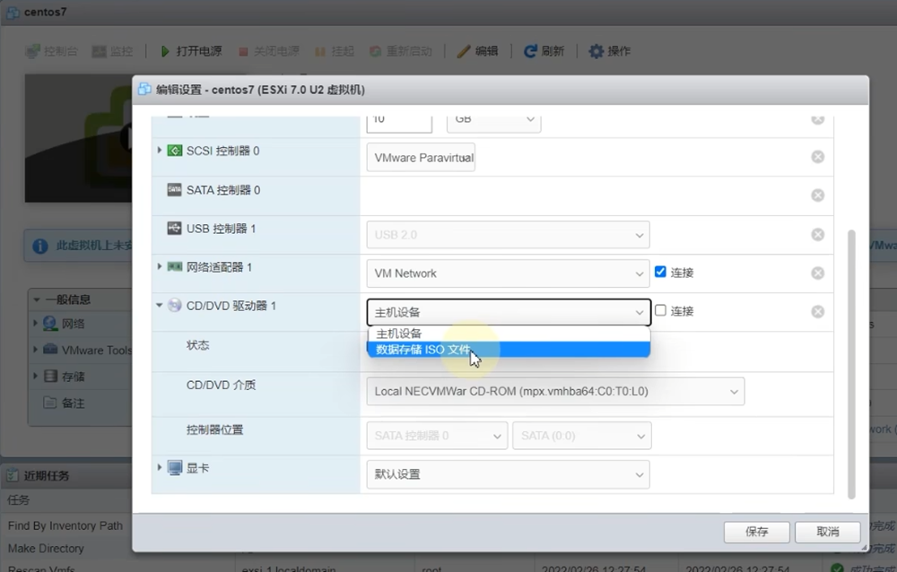The image size is (897, 572).
Task: Click the centos7 VM console thumbnail
Action: click(78, 138)
